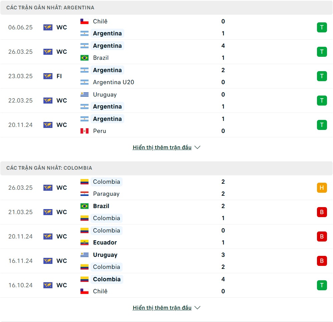Click Brazil flag in Argentina 4-1 match
This screenshot has width=333, height=322.
pos(84,58)
